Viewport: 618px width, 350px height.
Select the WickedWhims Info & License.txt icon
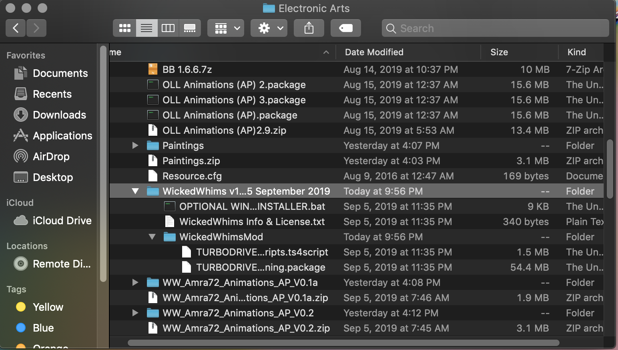coord(170,221)
